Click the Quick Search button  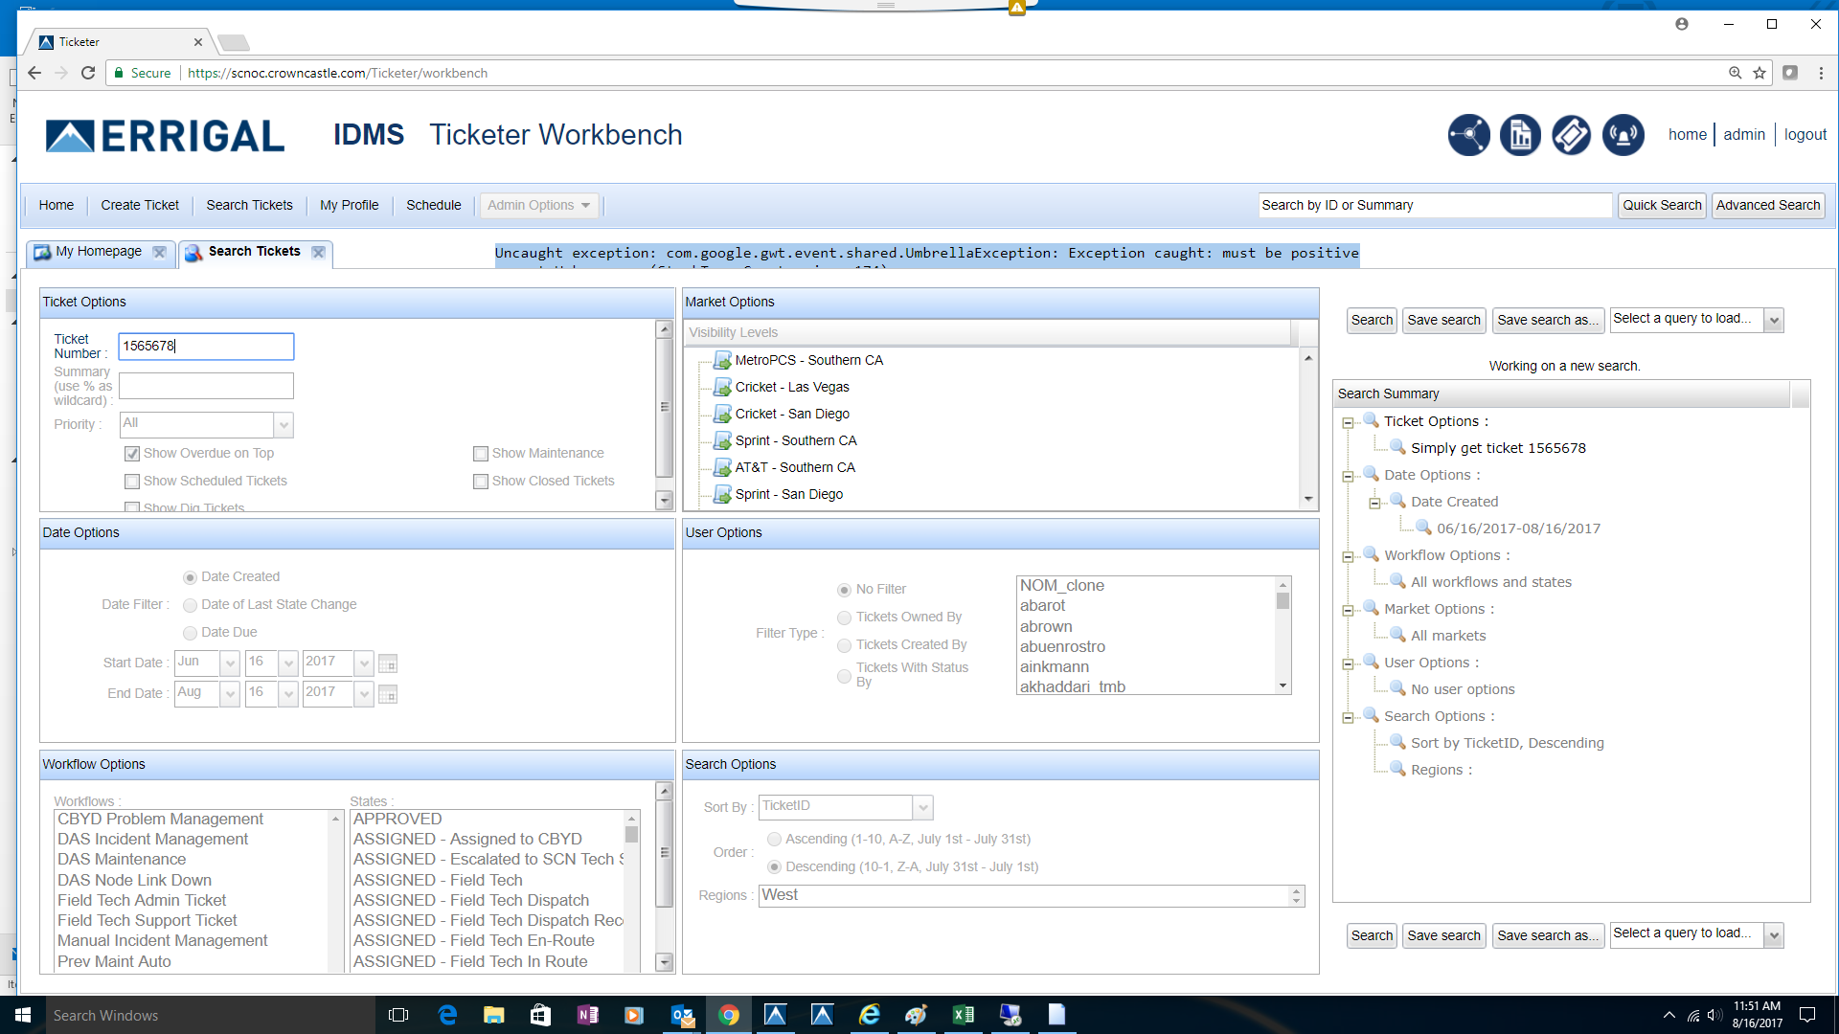point(1661,205)
